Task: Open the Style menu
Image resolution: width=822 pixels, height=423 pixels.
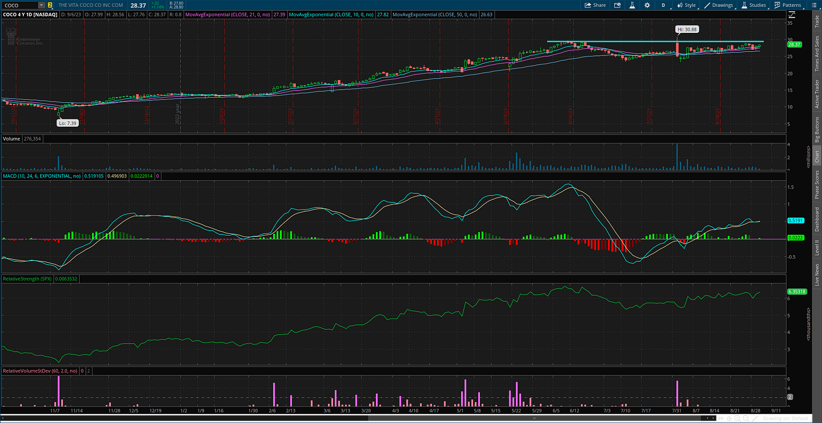Action: (686, 5)
